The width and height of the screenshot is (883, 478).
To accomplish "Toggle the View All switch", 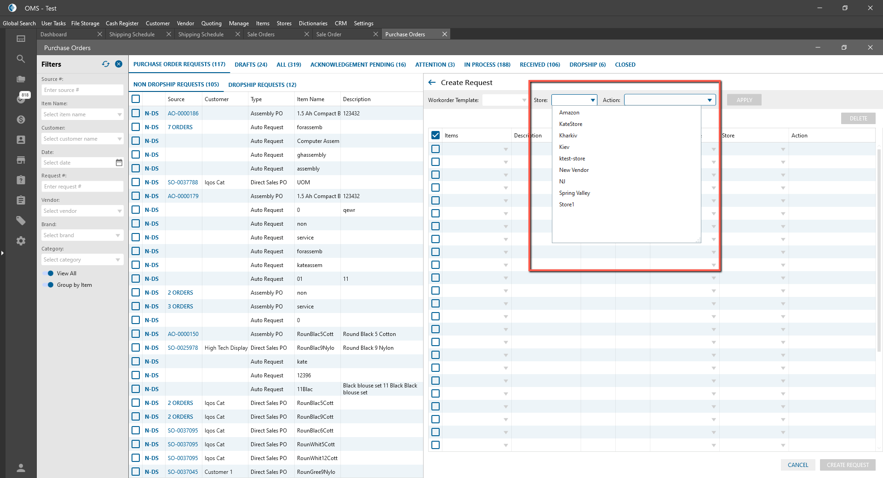I will [x=48, y=273].
